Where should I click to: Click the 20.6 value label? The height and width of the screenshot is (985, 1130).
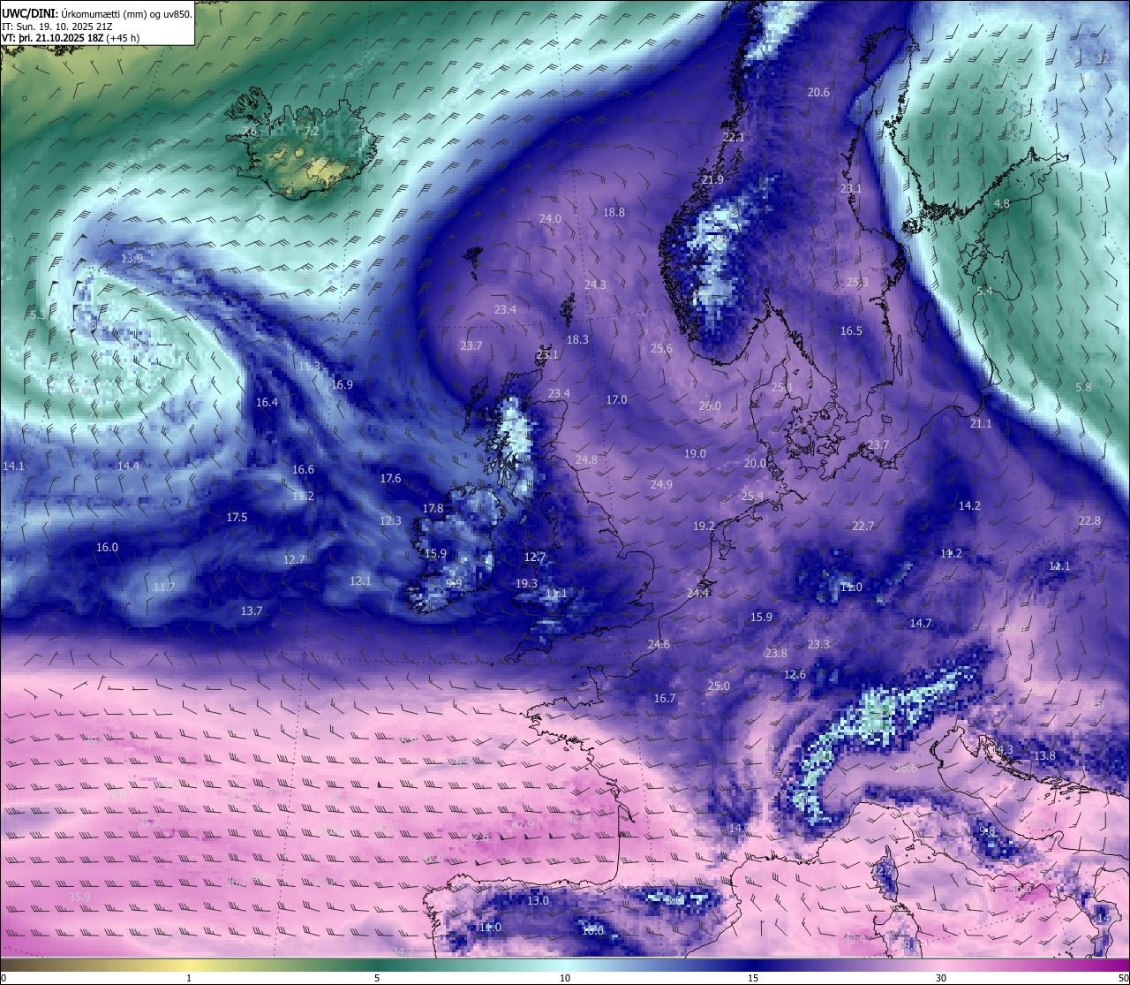tap(818, 92)
